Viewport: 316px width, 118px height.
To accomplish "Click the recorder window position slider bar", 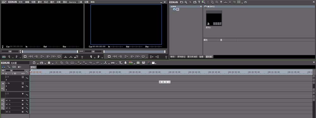I will 134,51.
